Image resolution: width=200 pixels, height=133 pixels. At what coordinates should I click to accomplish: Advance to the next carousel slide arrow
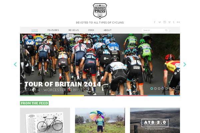click(185, 65)
